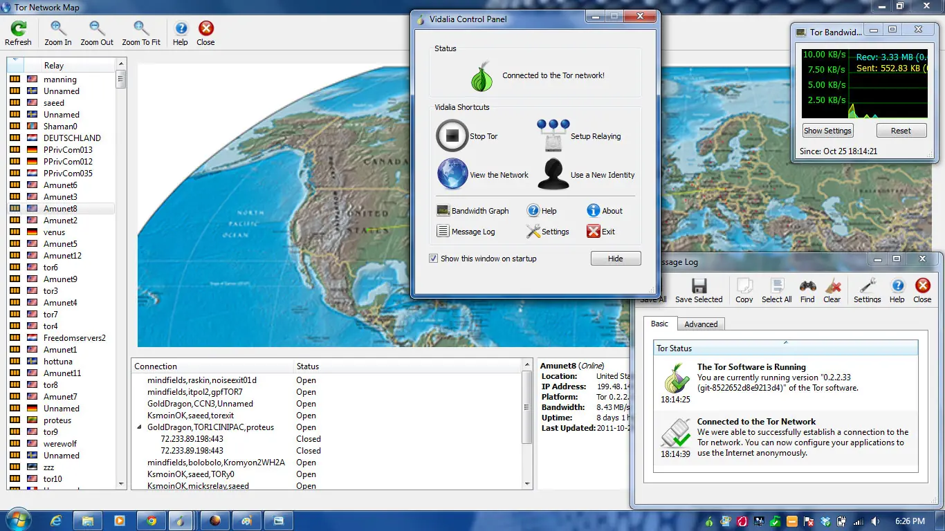945x531 pixels.
Task: Choose Zoom To Fit in map toolbar
Action: (x=141, y=33)
